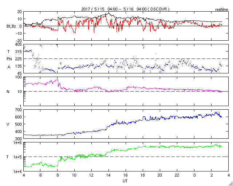
Task: Click the plot title with the DSCOVR date range
Action: 125,9
